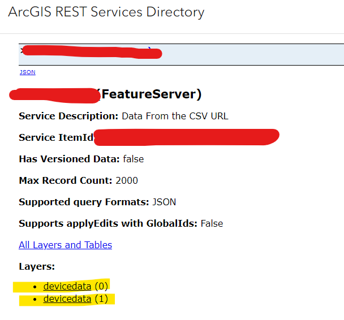The width and height of the screenshot is (344, 320).
Task: Click the Layers: section heading
Action: point(36,266)
